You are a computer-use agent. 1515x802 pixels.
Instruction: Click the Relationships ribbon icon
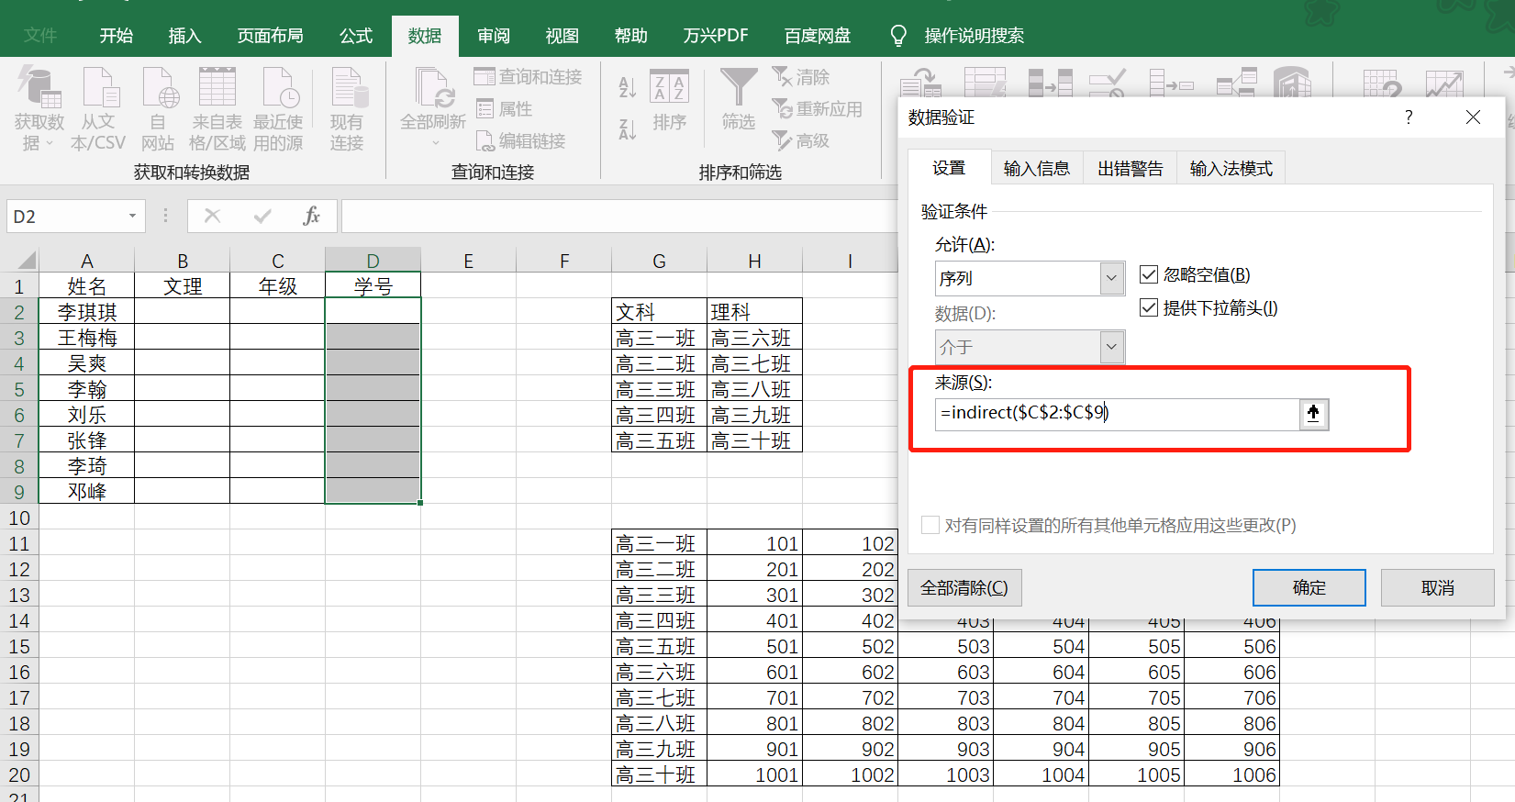pyautogui.click(x=1236, y=84)
